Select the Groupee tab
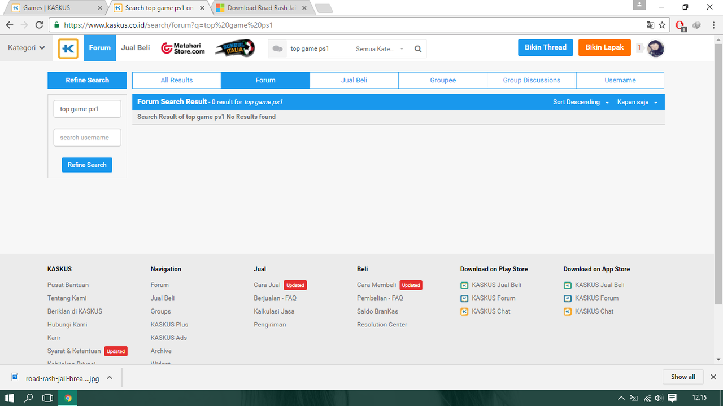This screenshot has height=406, width=723. point(443,80)
